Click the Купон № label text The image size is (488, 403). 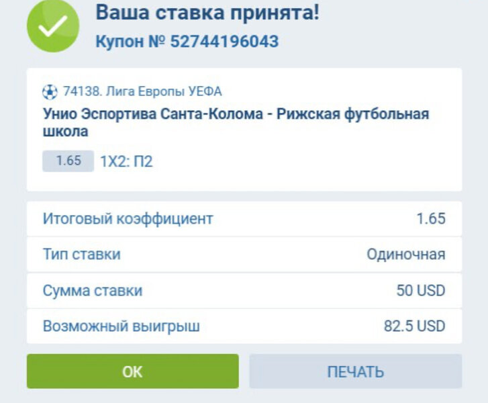pyautogui.click(x=130, y=41)
